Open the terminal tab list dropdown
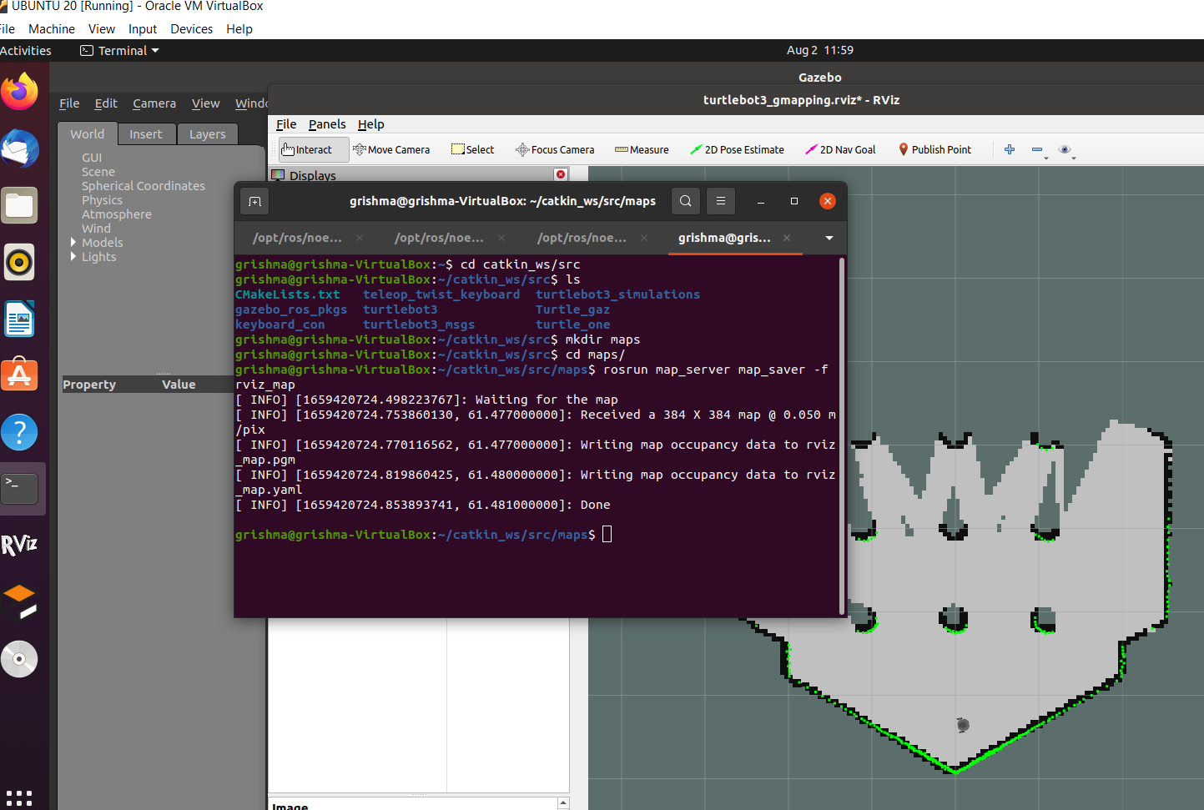This screenshot has width=1204, height=810. click(x=829, y=239)
